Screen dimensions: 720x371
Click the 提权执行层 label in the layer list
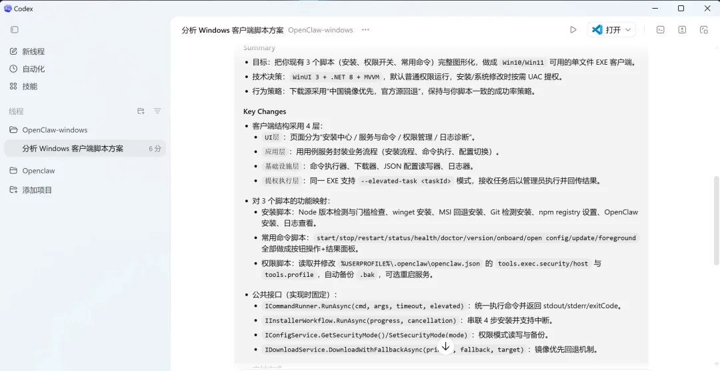pyautogui.click(x=282, y=181)
